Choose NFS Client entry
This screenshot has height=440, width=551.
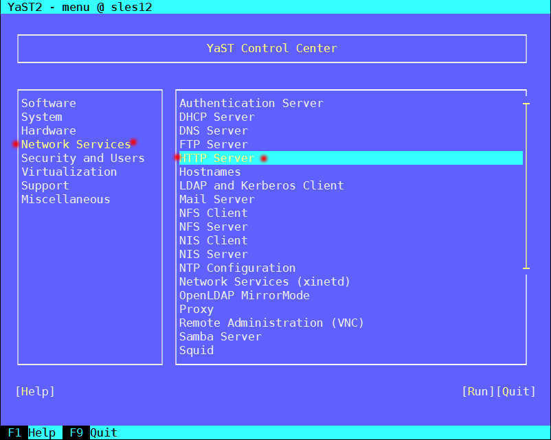point(213,213)
